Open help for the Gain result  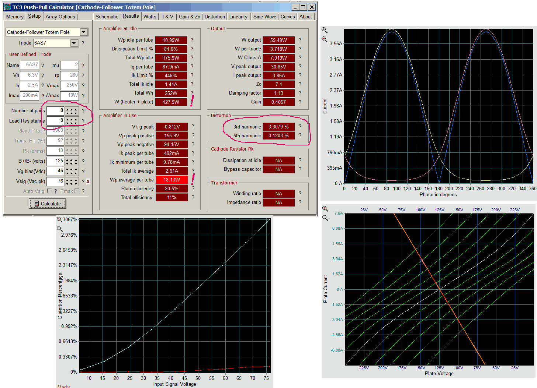coord(300,102)
